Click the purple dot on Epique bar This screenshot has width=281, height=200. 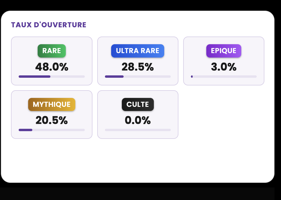pos(192,77)
